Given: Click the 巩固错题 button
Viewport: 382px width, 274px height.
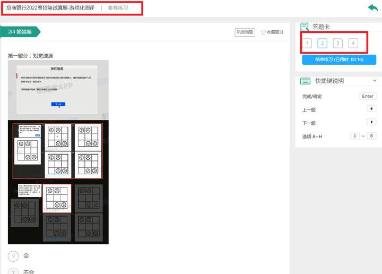Looking at the screenshot, I should pyautogui.click(x=245, y=32).
